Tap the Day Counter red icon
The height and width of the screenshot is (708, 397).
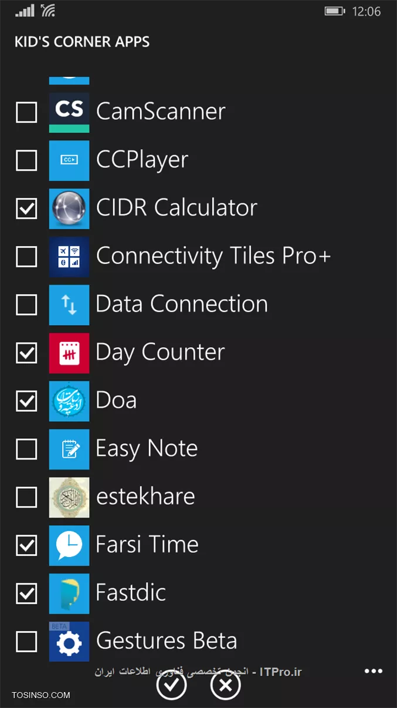tap(69, 353)
